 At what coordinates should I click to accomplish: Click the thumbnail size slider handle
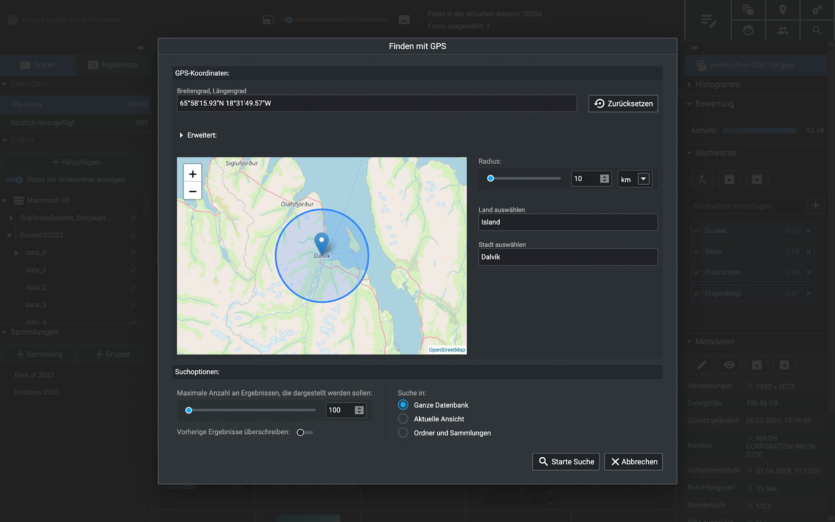point(288,20)
